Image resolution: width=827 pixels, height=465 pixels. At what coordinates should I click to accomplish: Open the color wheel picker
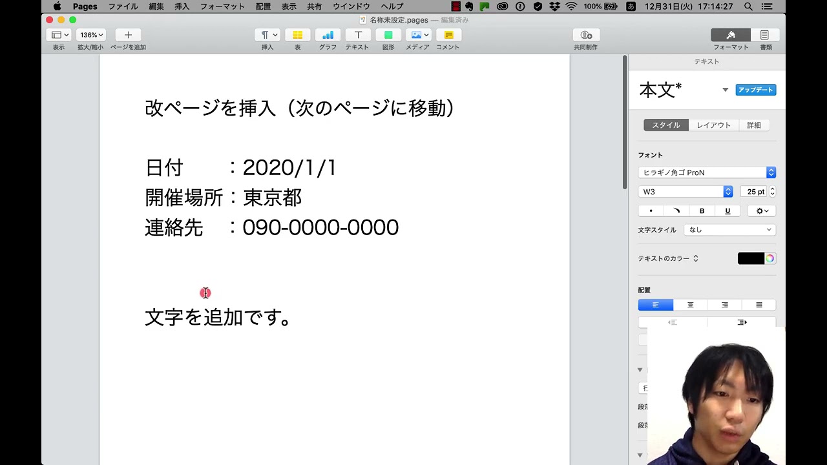770,258
